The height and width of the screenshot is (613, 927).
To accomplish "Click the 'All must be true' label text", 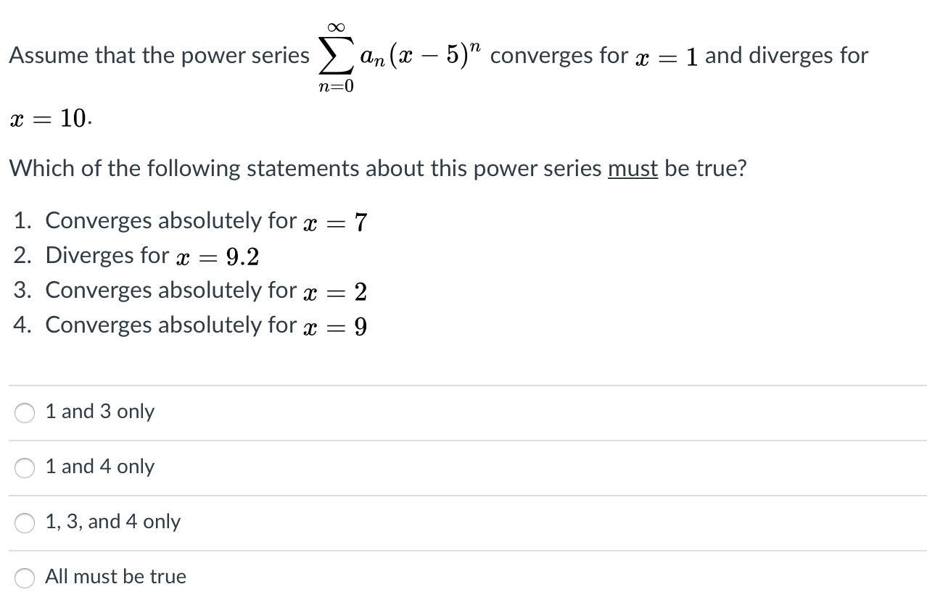I will [115, 577].
